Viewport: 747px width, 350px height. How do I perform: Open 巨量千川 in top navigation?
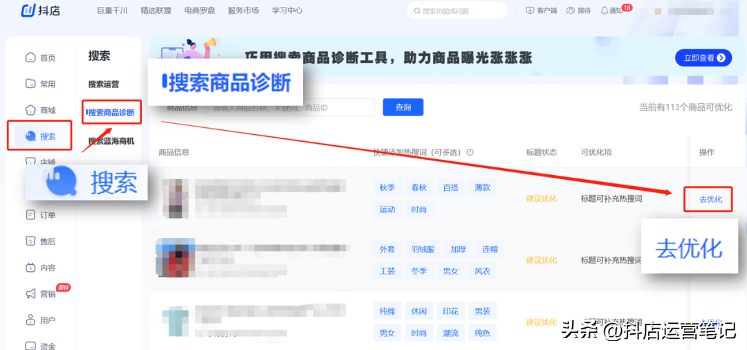pyautogui.click(x=113, y=10)
